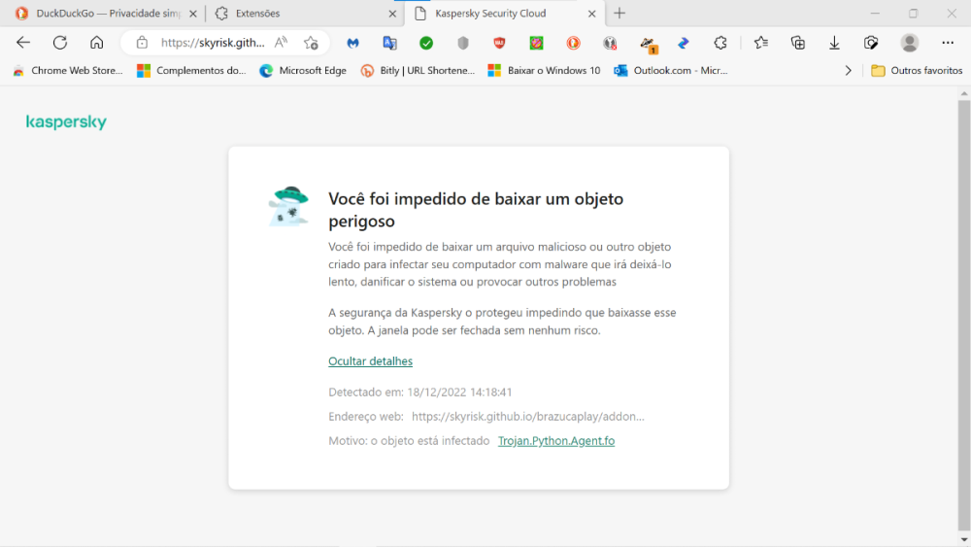Open the Collections icon

[798, 43]
